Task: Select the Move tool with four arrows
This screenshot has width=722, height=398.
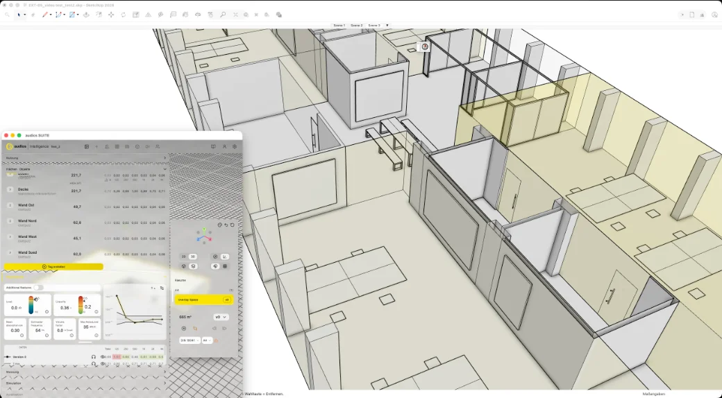Action: tap(111, 15)
